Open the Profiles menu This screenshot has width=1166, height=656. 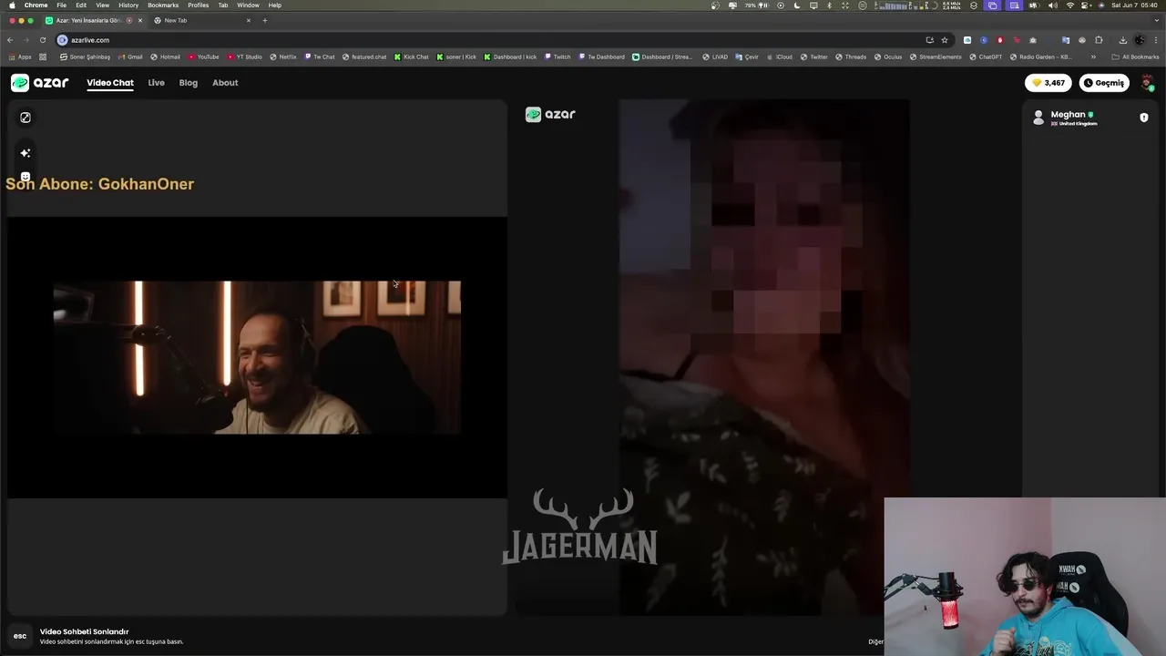[x=198, y=5]
